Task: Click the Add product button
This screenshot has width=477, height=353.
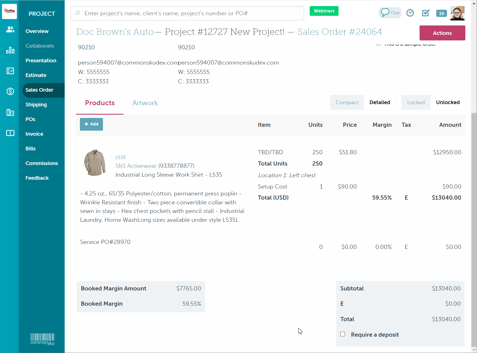Action: [91, 124]
